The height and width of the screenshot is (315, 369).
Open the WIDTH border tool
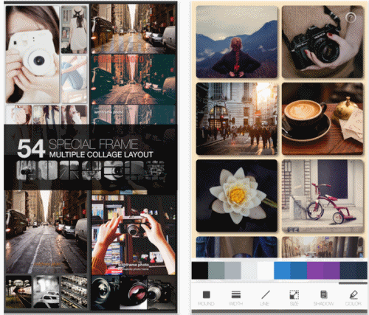235,298
